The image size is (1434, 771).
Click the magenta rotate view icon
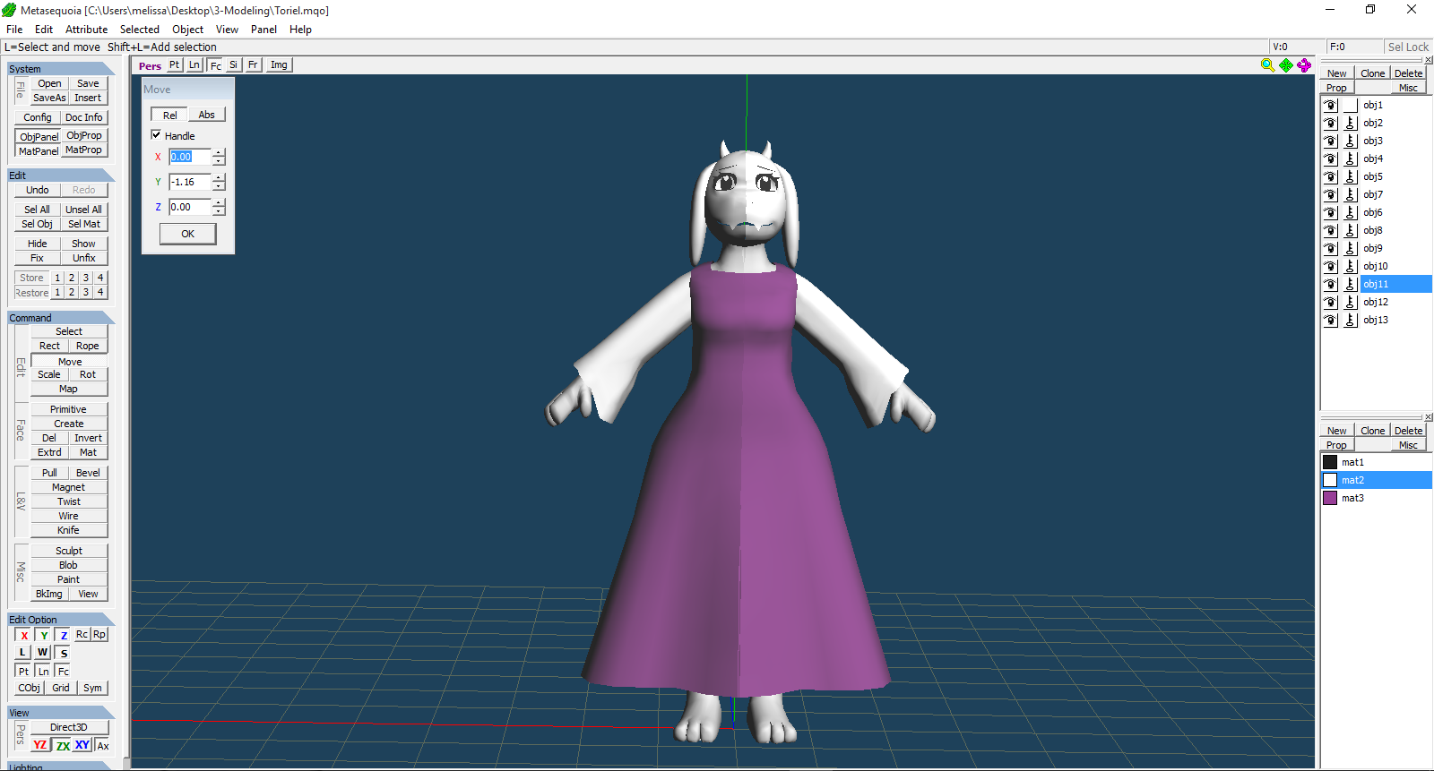tap(1304, 65)
